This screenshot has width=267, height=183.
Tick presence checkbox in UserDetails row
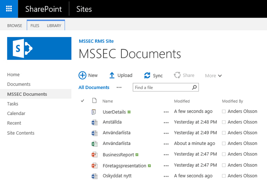click(224, 112)
